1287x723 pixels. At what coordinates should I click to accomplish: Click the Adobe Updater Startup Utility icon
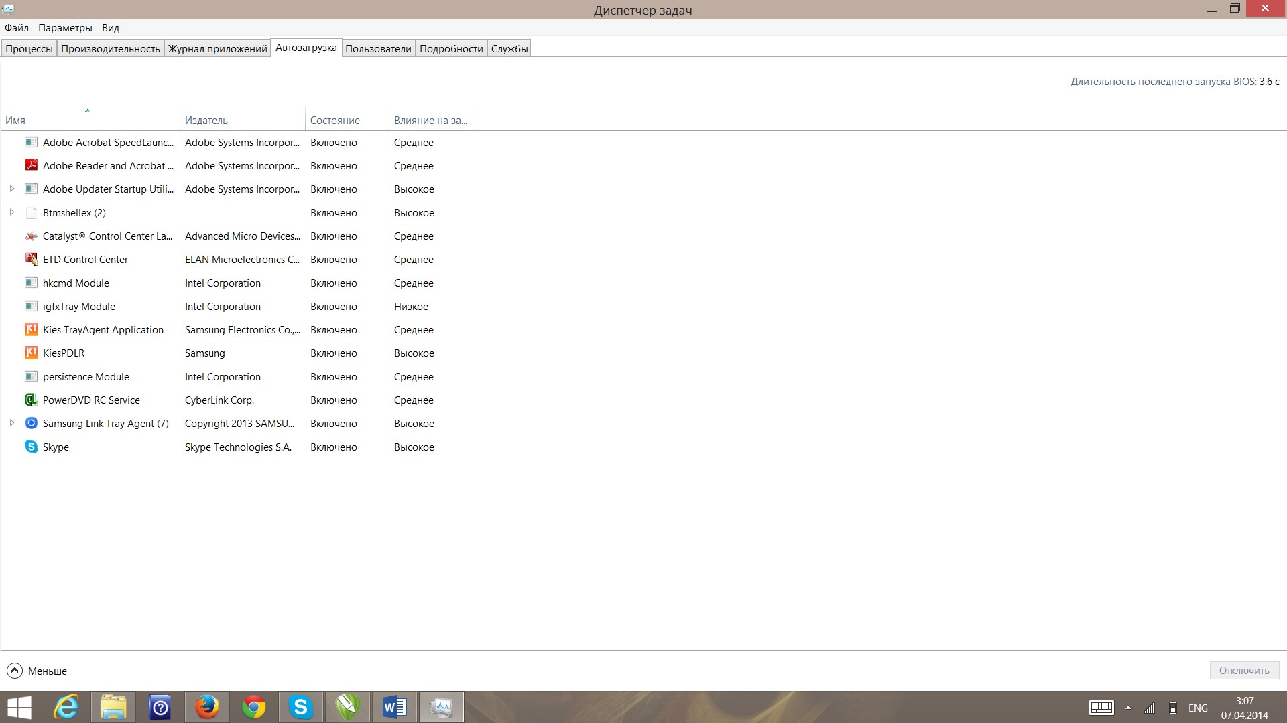31,189
